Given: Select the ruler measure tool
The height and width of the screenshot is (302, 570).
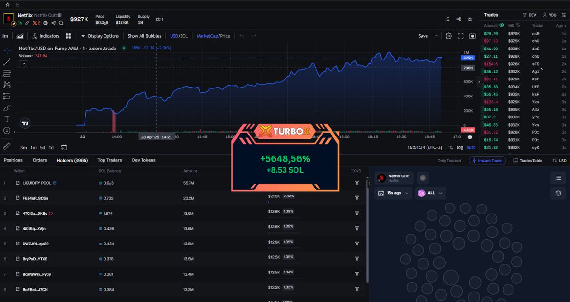Looking at the screenshot, I should point(7,146).
